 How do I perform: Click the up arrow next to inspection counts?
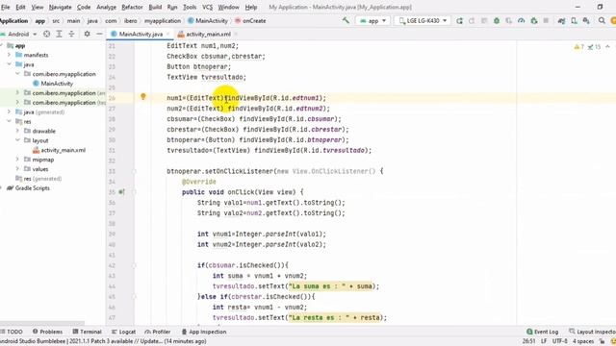point(607,47)
